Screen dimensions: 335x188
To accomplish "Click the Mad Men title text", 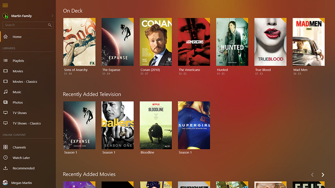I will coord(300,70).
